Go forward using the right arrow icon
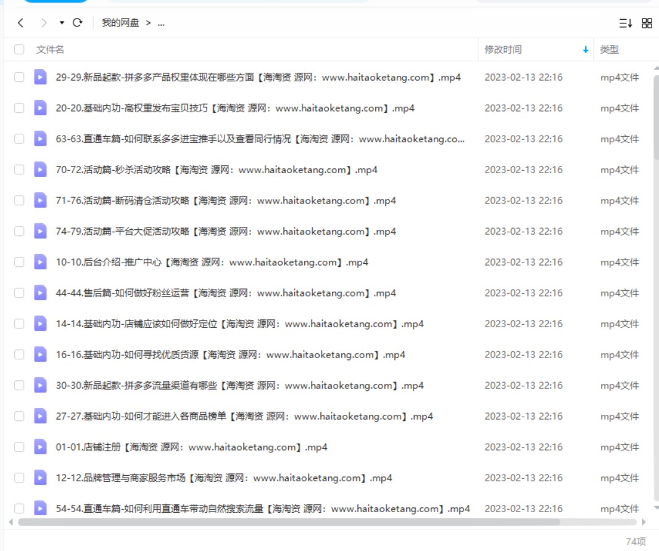 44,23
